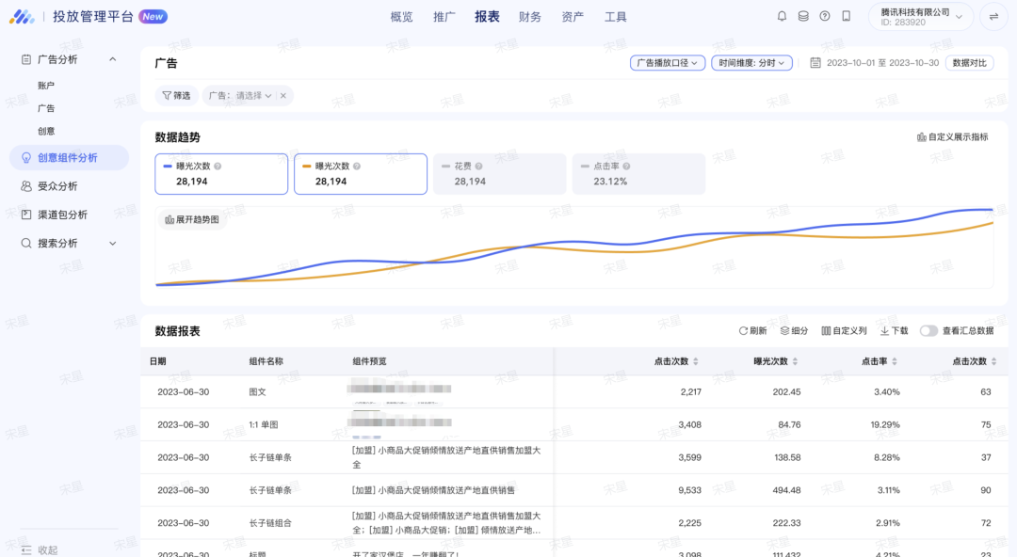The width and height of the screenshot is (1017, 557).
Task: Enable the greyed 点击率 metric card
Action: (x=638, y=174)
